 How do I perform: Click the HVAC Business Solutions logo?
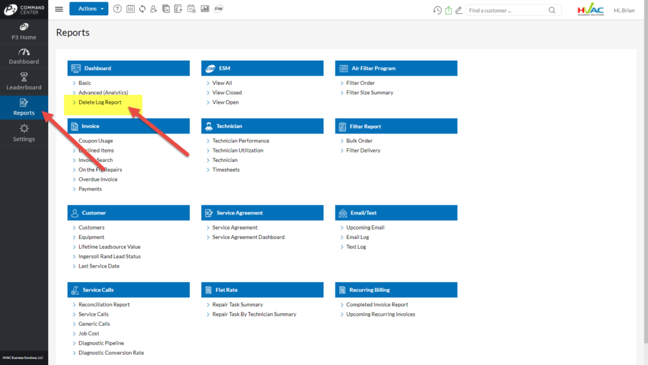[x=591, y=10]
